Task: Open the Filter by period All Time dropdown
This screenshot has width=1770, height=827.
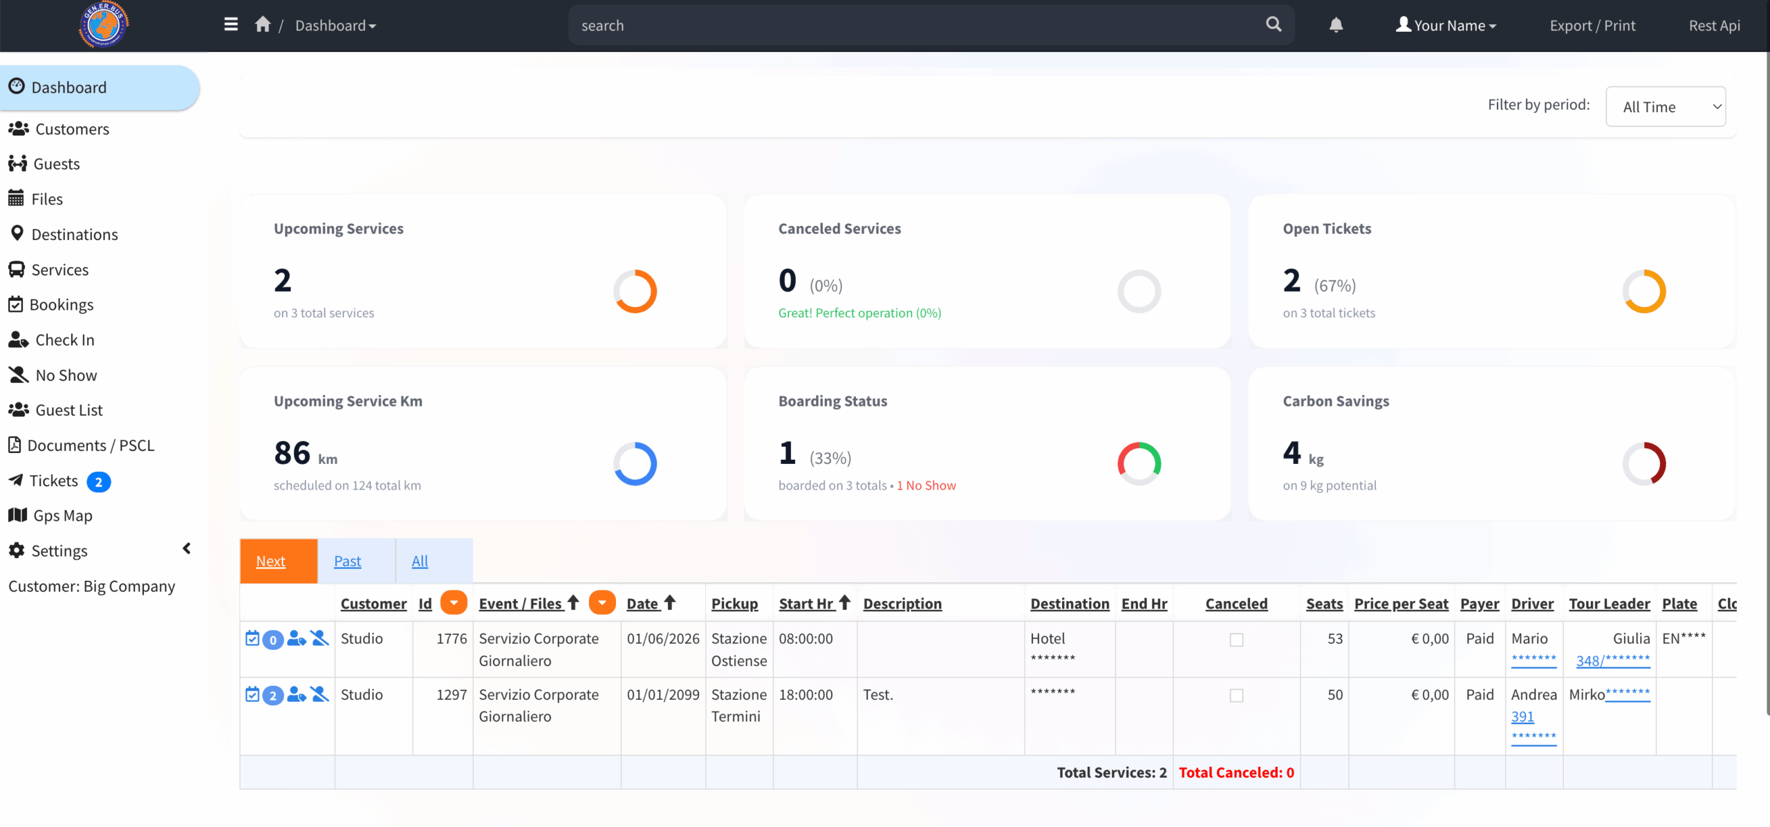Action: tap(1666, 106)
